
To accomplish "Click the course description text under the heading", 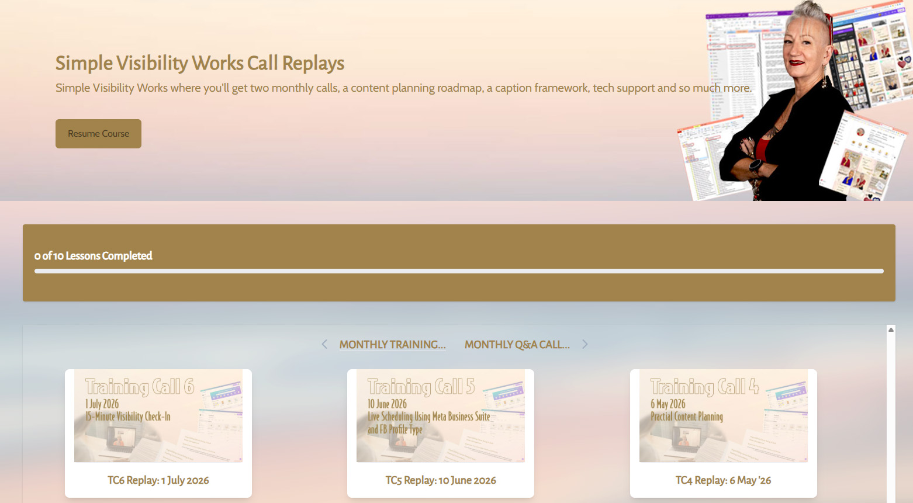I will click(x=404, y=88).
